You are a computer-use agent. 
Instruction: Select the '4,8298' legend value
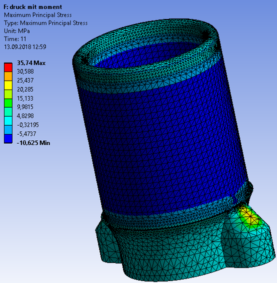pos(25,116)
